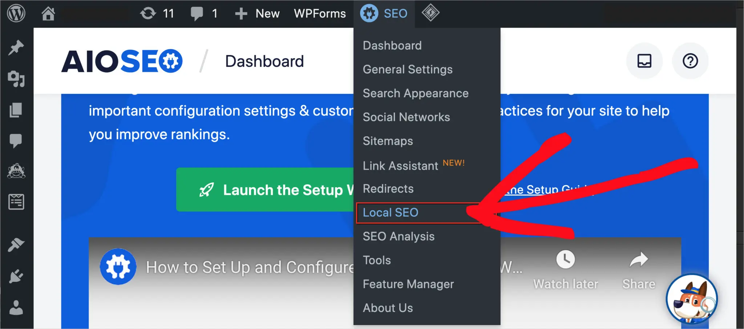The width and height of the screenshot is (744, 329).
Task: Open the Users icon in sidebar
Action: (16, 308)
